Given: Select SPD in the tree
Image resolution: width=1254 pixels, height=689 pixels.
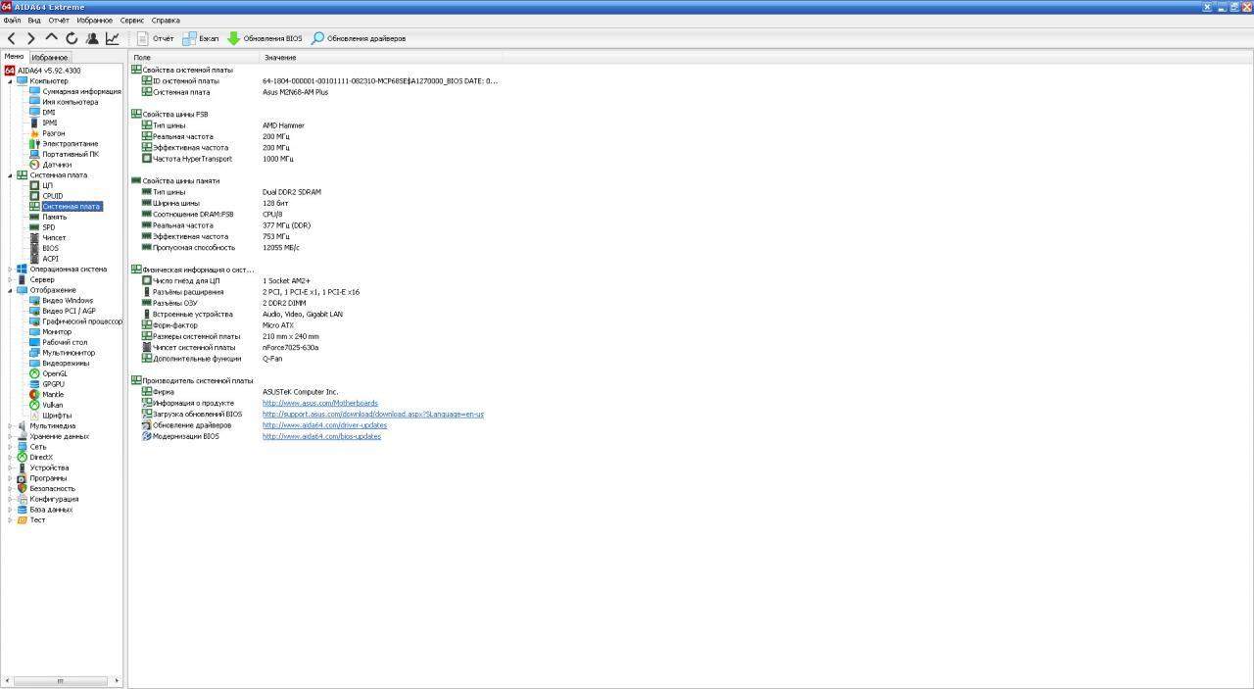Looking at the screenshot, I should [x=48, y=227].
